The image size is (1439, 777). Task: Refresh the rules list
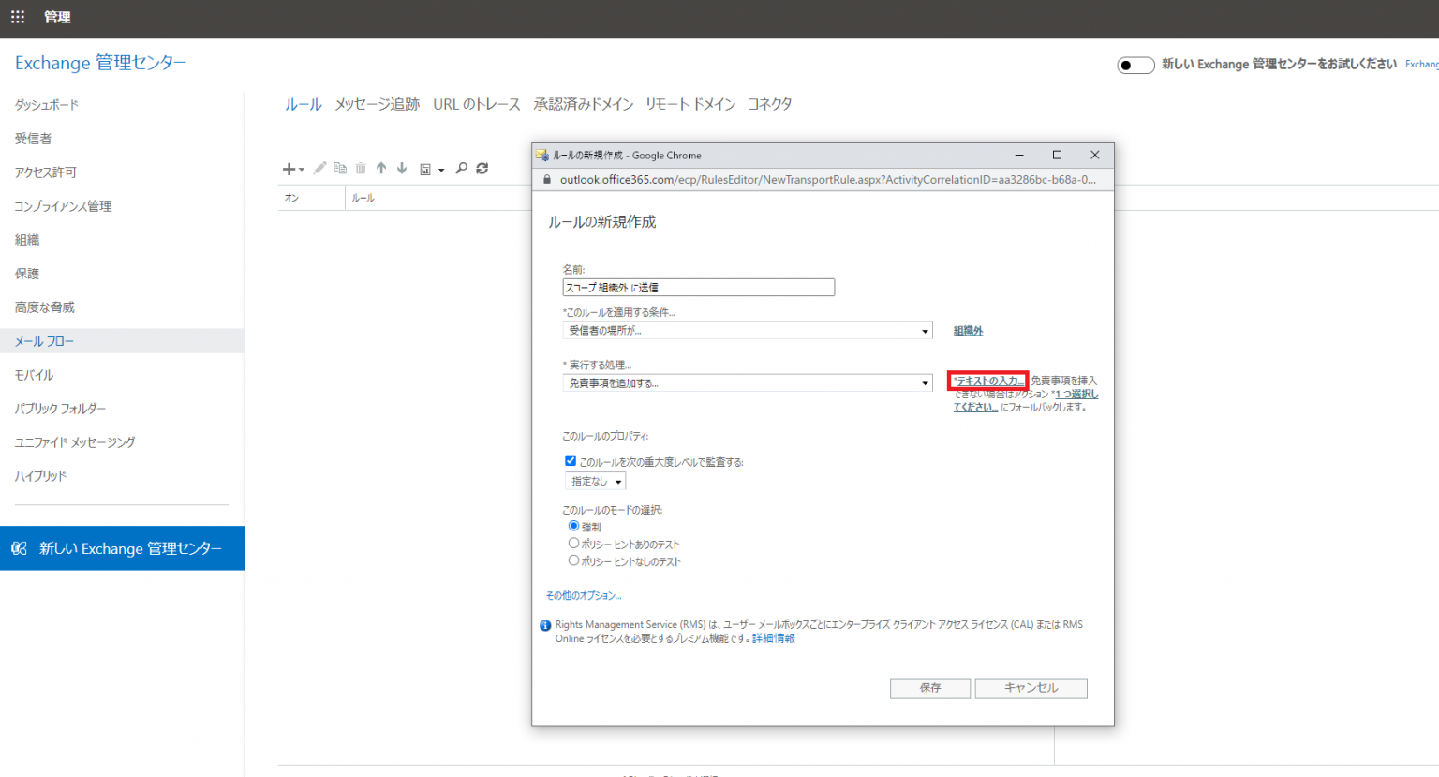tap(482, 168)
